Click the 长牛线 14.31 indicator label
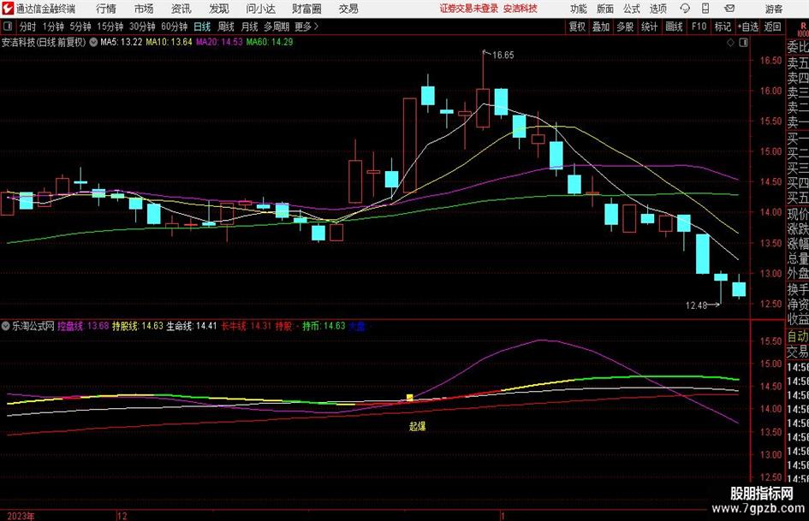This screenshot has width=809, height=521. (x=246, y=326)
